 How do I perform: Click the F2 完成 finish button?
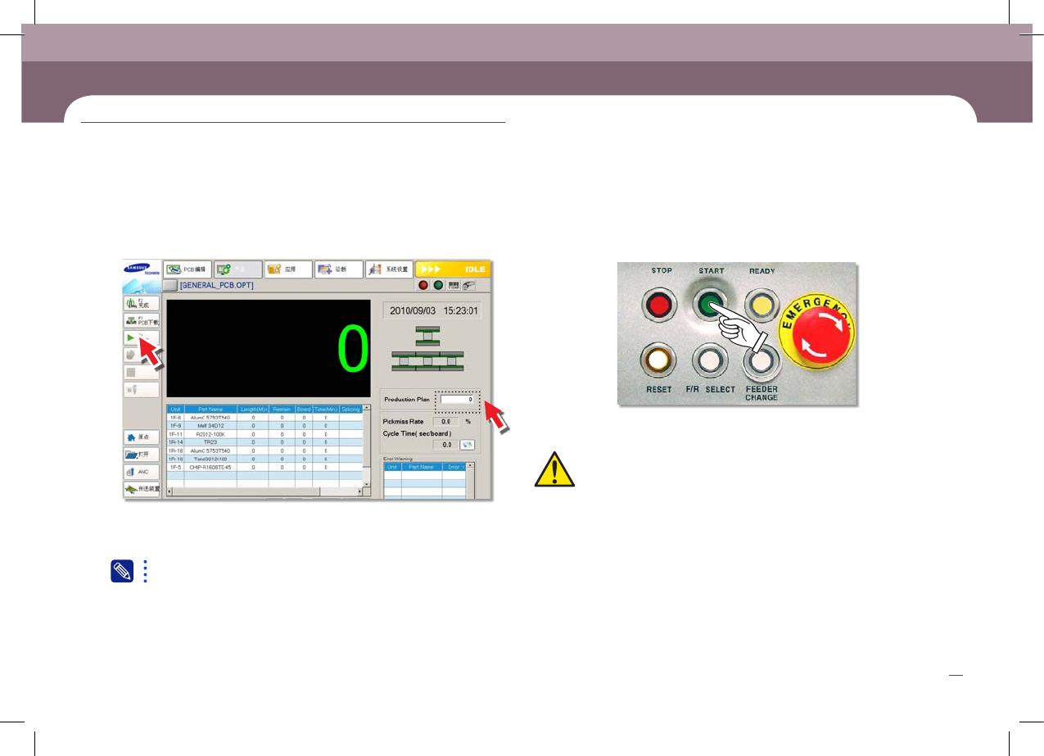141,303
